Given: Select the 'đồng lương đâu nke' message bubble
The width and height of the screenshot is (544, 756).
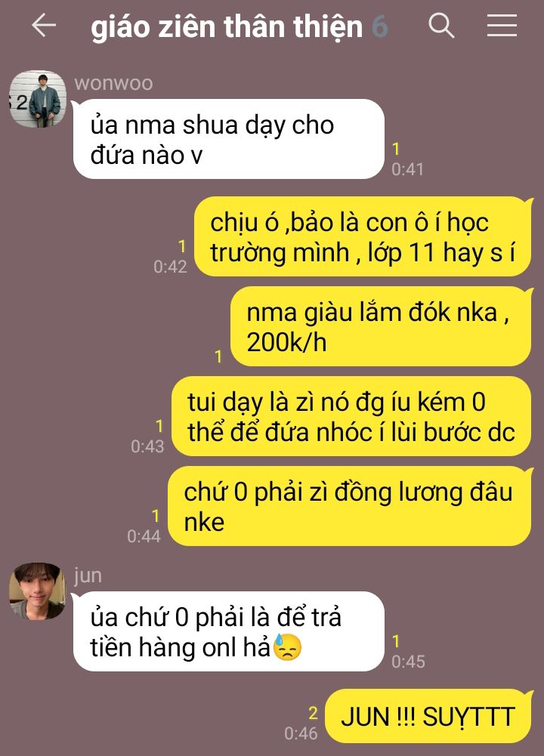Looking at the screenshot, I should (x=350, y=506).
